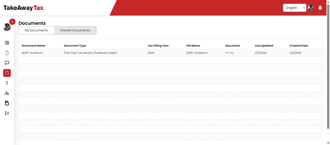Open the filled clipboard icon in sidebar
Viewport: 330px width, 145px height.
[7, 103]
